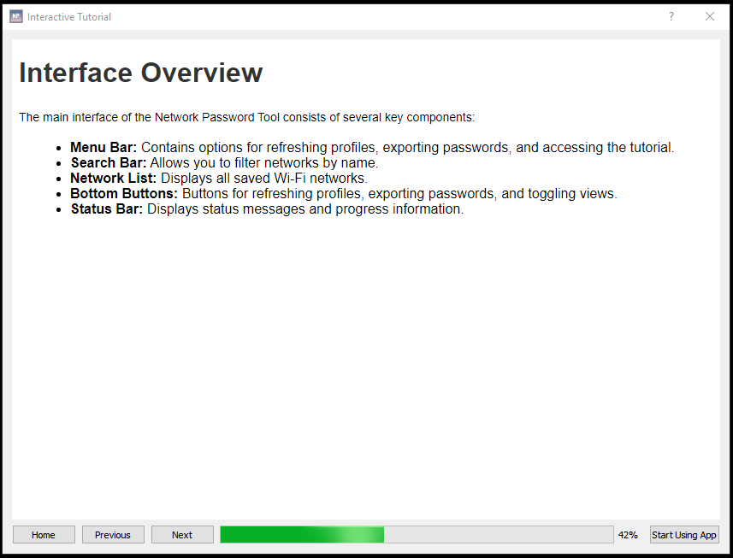Select the bold Network List label
The height and width of the screenshot is (558, 733).
coord(113,178)
